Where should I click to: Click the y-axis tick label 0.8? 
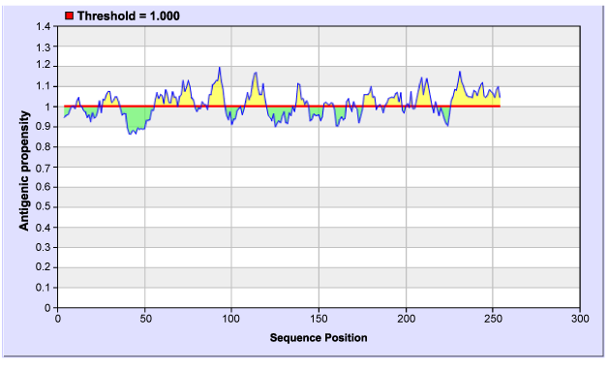[44, 146]
